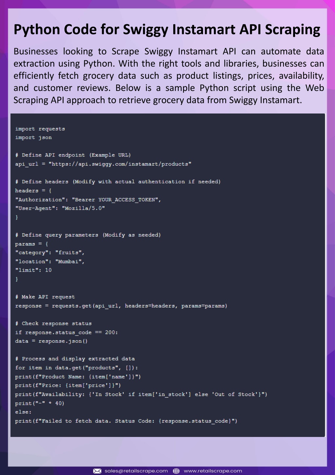Click the "category": "fruits" parameter line
This screenshot has height=475, width=335.
50,253
